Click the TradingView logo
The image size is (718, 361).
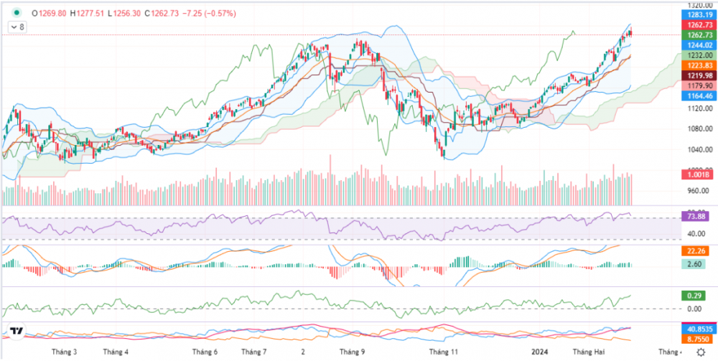coord(16,332)
